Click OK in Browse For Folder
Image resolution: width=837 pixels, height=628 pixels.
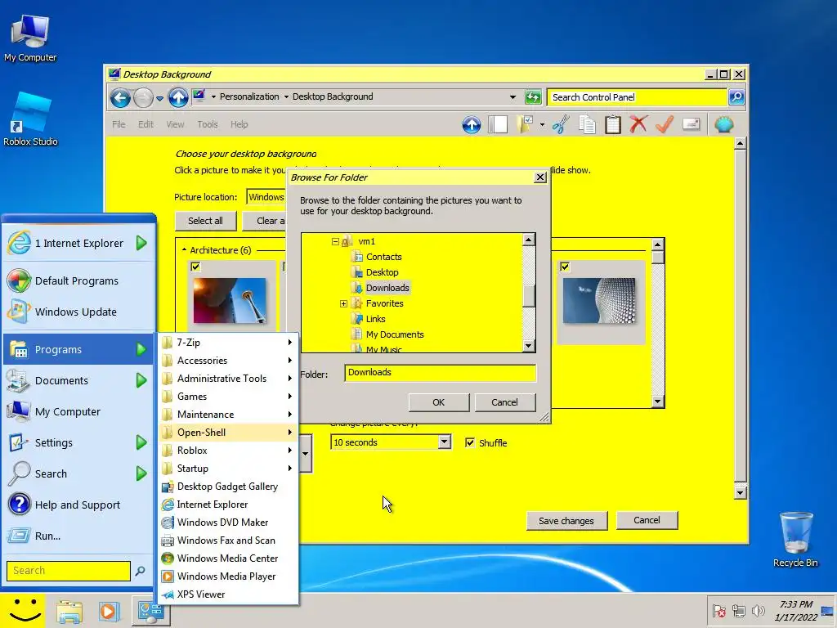439,402
